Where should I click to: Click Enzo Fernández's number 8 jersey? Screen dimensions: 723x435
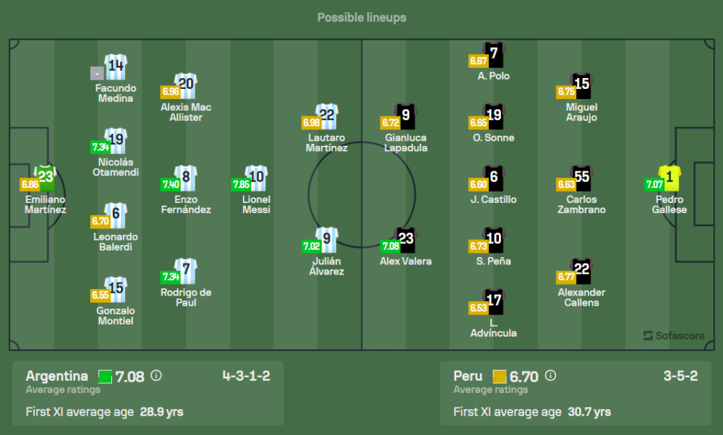[186, 178]
